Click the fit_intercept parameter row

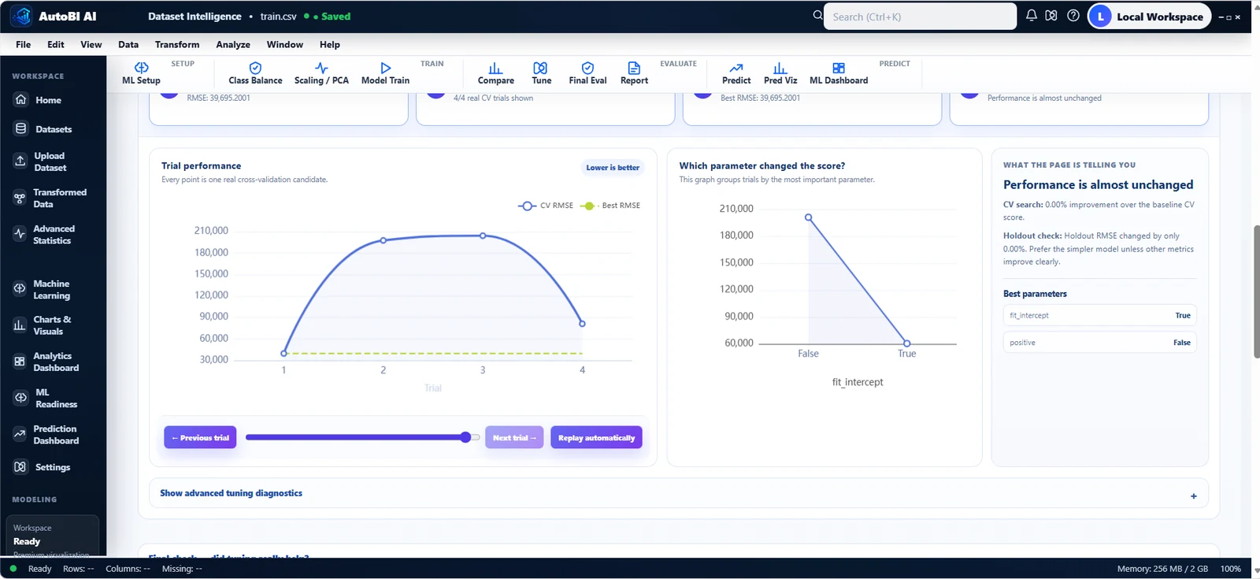pos(1099,315)
